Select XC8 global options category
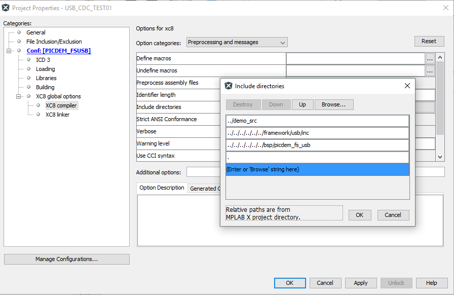The height and width of the screenshot is (295, 454). (x=58, y=96)
